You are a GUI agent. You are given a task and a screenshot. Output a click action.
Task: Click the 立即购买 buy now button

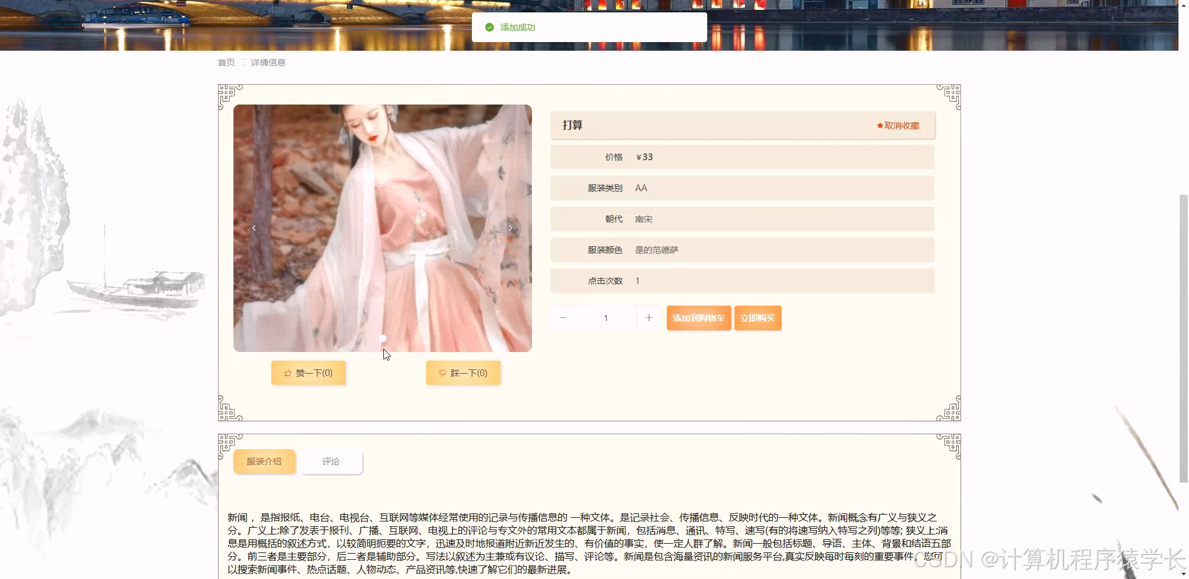point(757,318)
